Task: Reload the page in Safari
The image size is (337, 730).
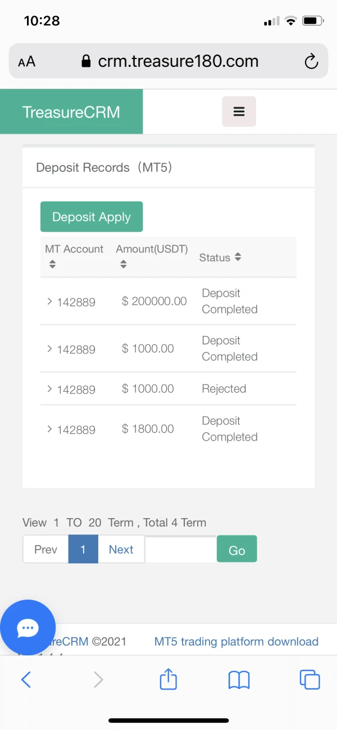Action: pos(311,61)
